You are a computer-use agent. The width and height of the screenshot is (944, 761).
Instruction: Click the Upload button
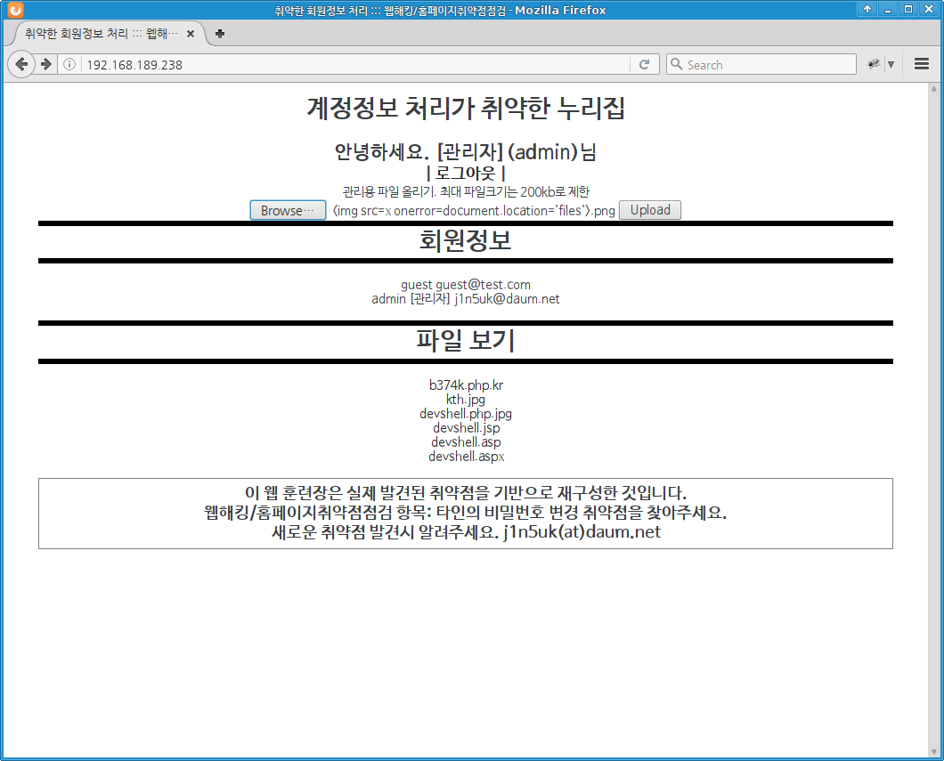pos(650,210)
